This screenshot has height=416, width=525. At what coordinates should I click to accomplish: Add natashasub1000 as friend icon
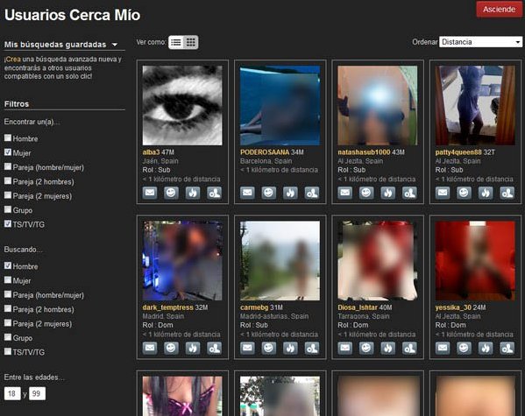pos(409,193)
